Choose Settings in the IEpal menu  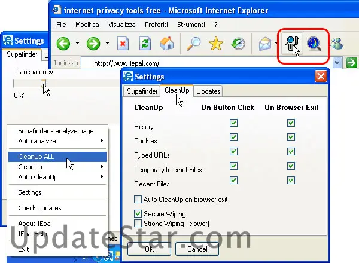pos(57,192)
